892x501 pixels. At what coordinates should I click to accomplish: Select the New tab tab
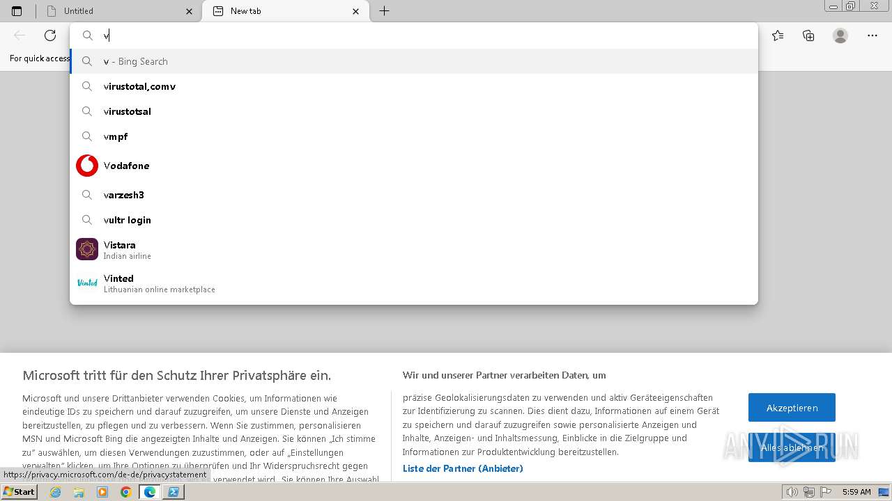click(285, 11)
